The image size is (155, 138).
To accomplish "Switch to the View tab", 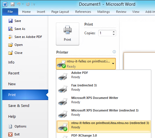I will click(x=136, y=12).
